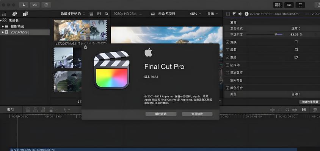320x151 pixels.
Task: Toggle audio skimming in timeline toolbar
Action: (x=280, y=110)
